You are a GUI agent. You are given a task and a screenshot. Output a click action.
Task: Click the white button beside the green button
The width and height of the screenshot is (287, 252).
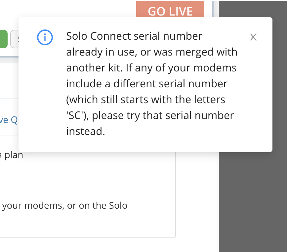[x=15, y=39]
